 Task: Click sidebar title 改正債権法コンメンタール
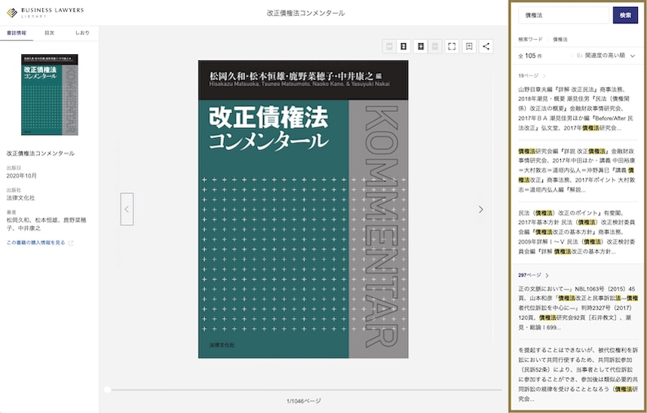point(41,154)
